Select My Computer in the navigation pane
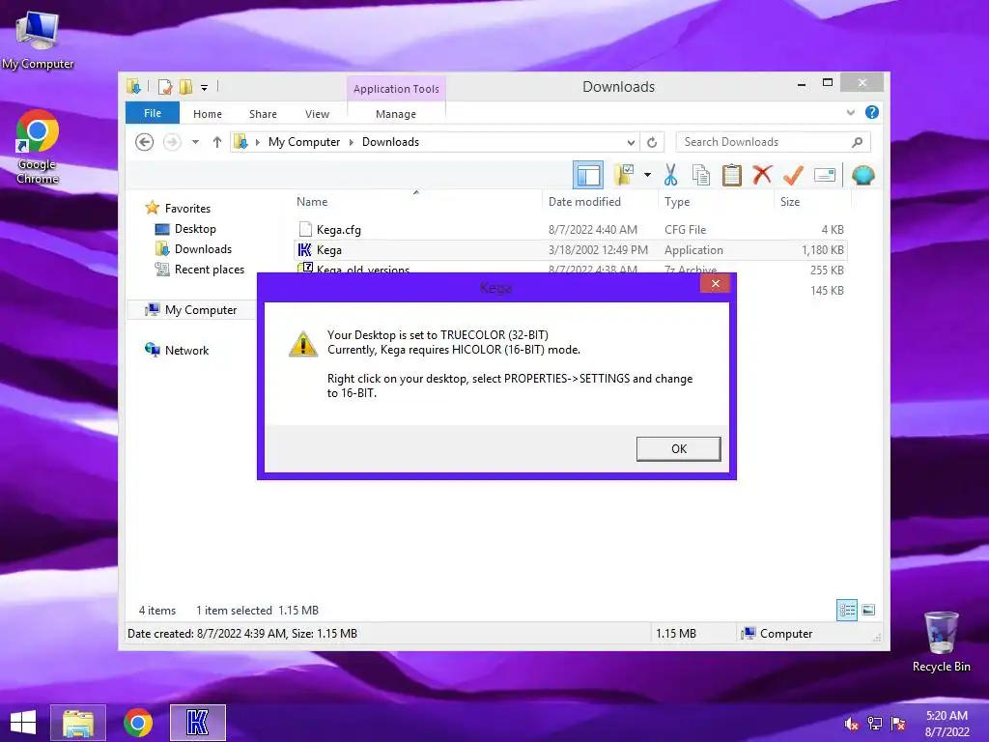989x742 pixels. 201,310
